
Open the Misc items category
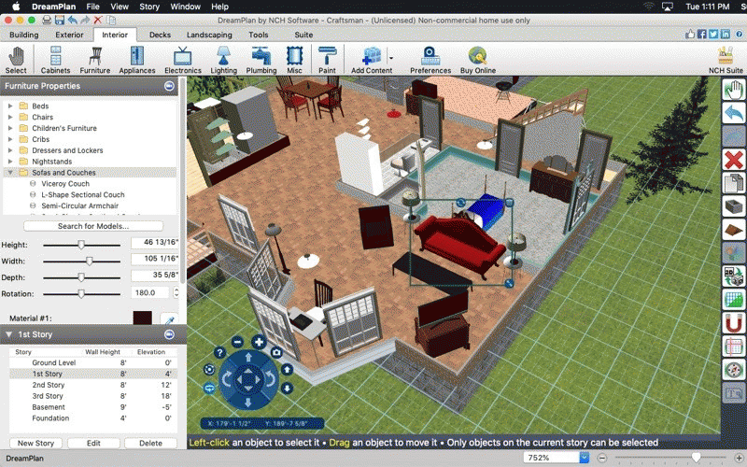point(294,60)
